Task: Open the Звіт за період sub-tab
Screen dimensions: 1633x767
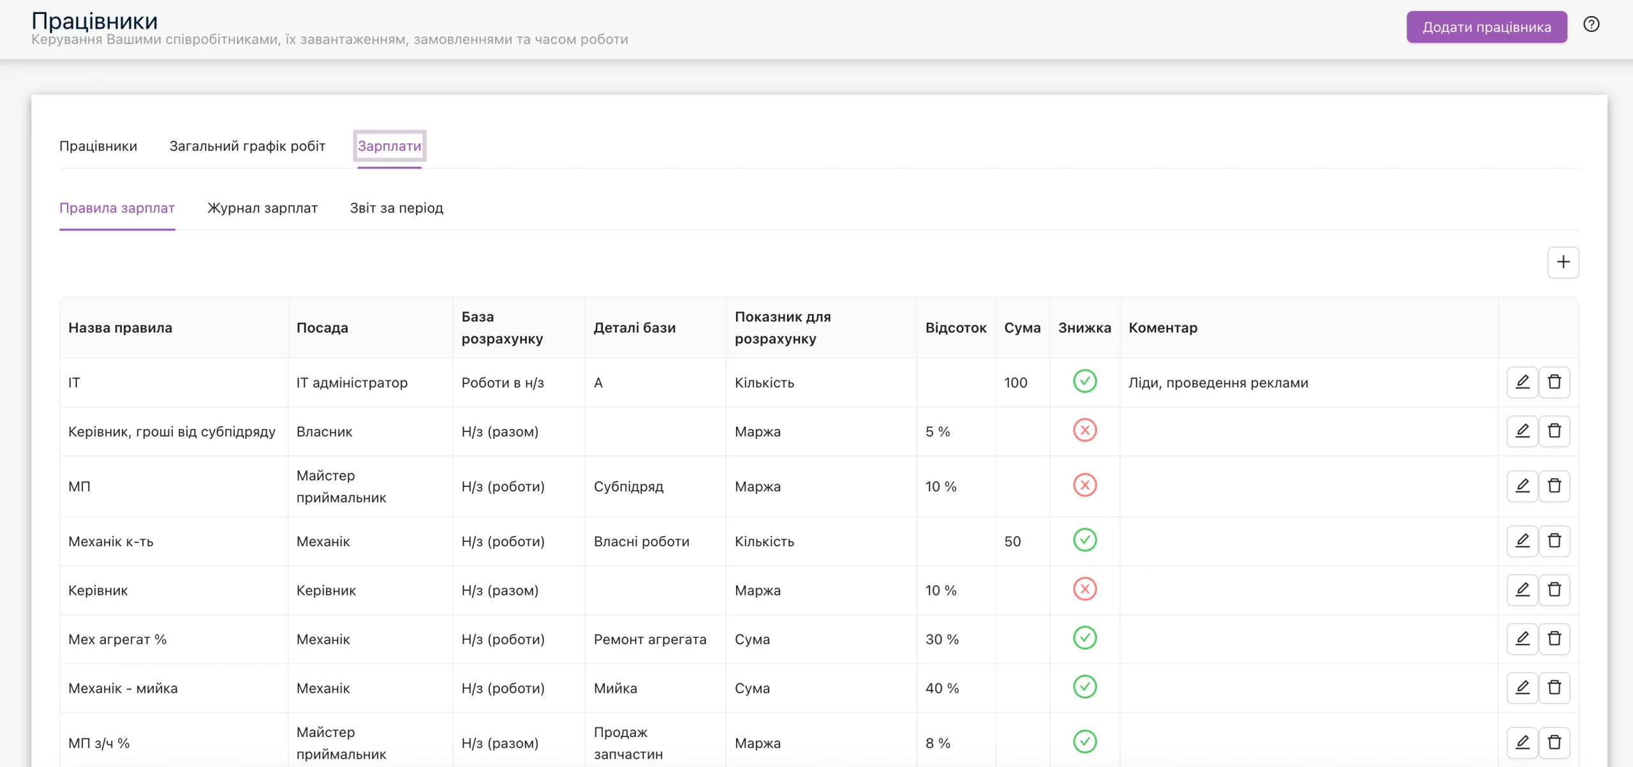Action: [x=396, y=208]
